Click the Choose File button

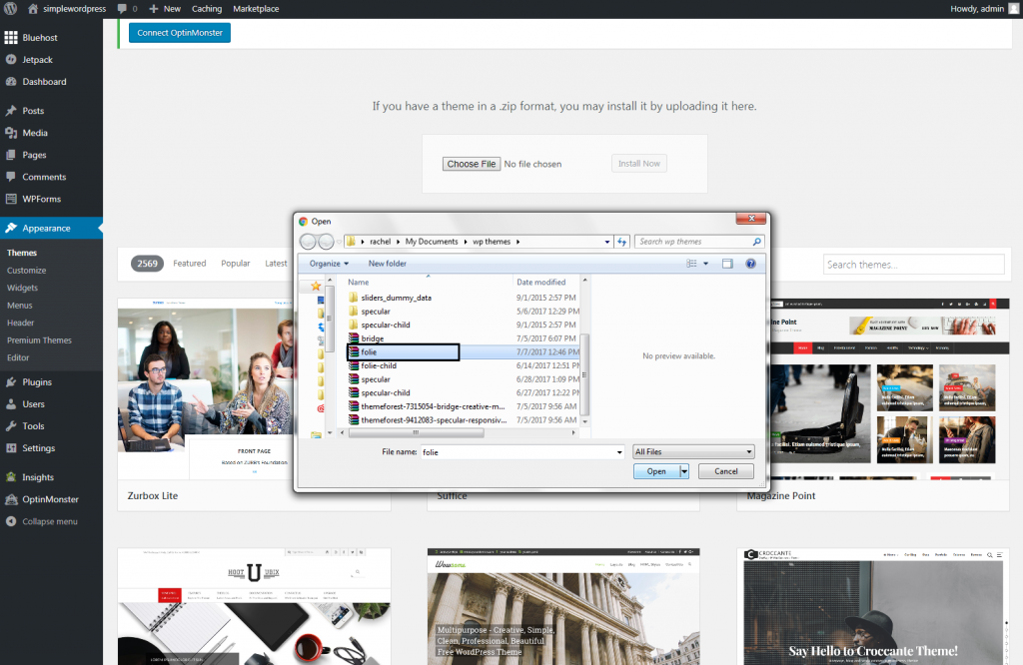[x=472, y=164]
